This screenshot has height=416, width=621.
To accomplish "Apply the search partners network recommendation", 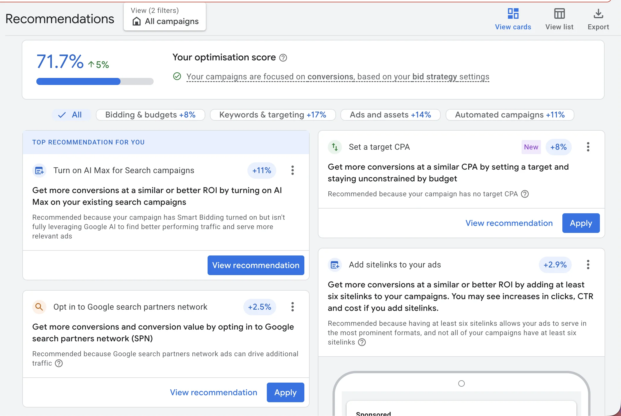I will (285, 392).
